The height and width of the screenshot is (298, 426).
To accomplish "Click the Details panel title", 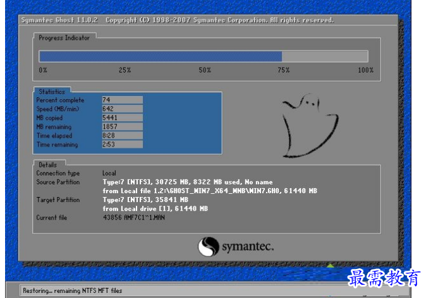I will 48,165.
